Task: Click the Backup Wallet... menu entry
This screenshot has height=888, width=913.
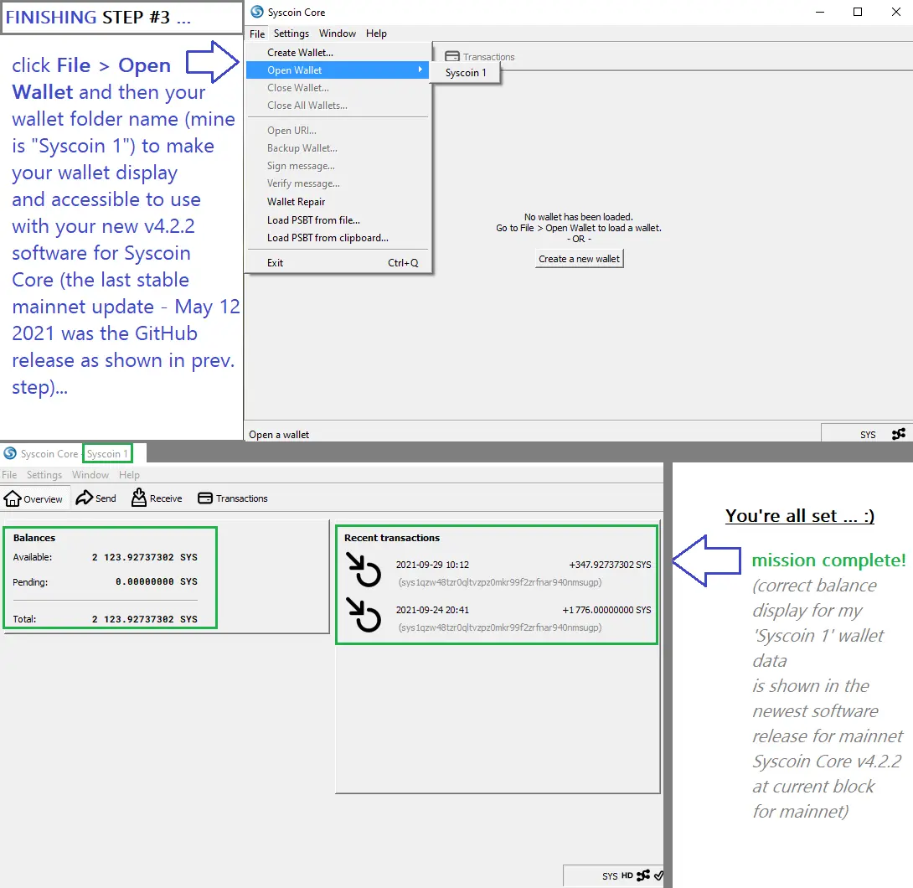Action: (338, 148)
